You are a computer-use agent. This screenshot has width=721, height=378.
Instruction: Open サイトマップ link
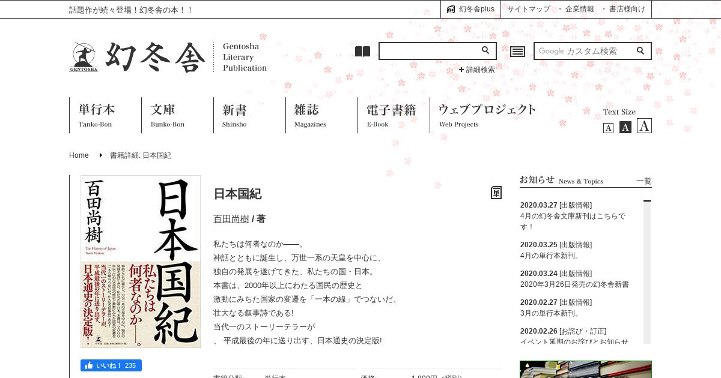pos(528,9)
